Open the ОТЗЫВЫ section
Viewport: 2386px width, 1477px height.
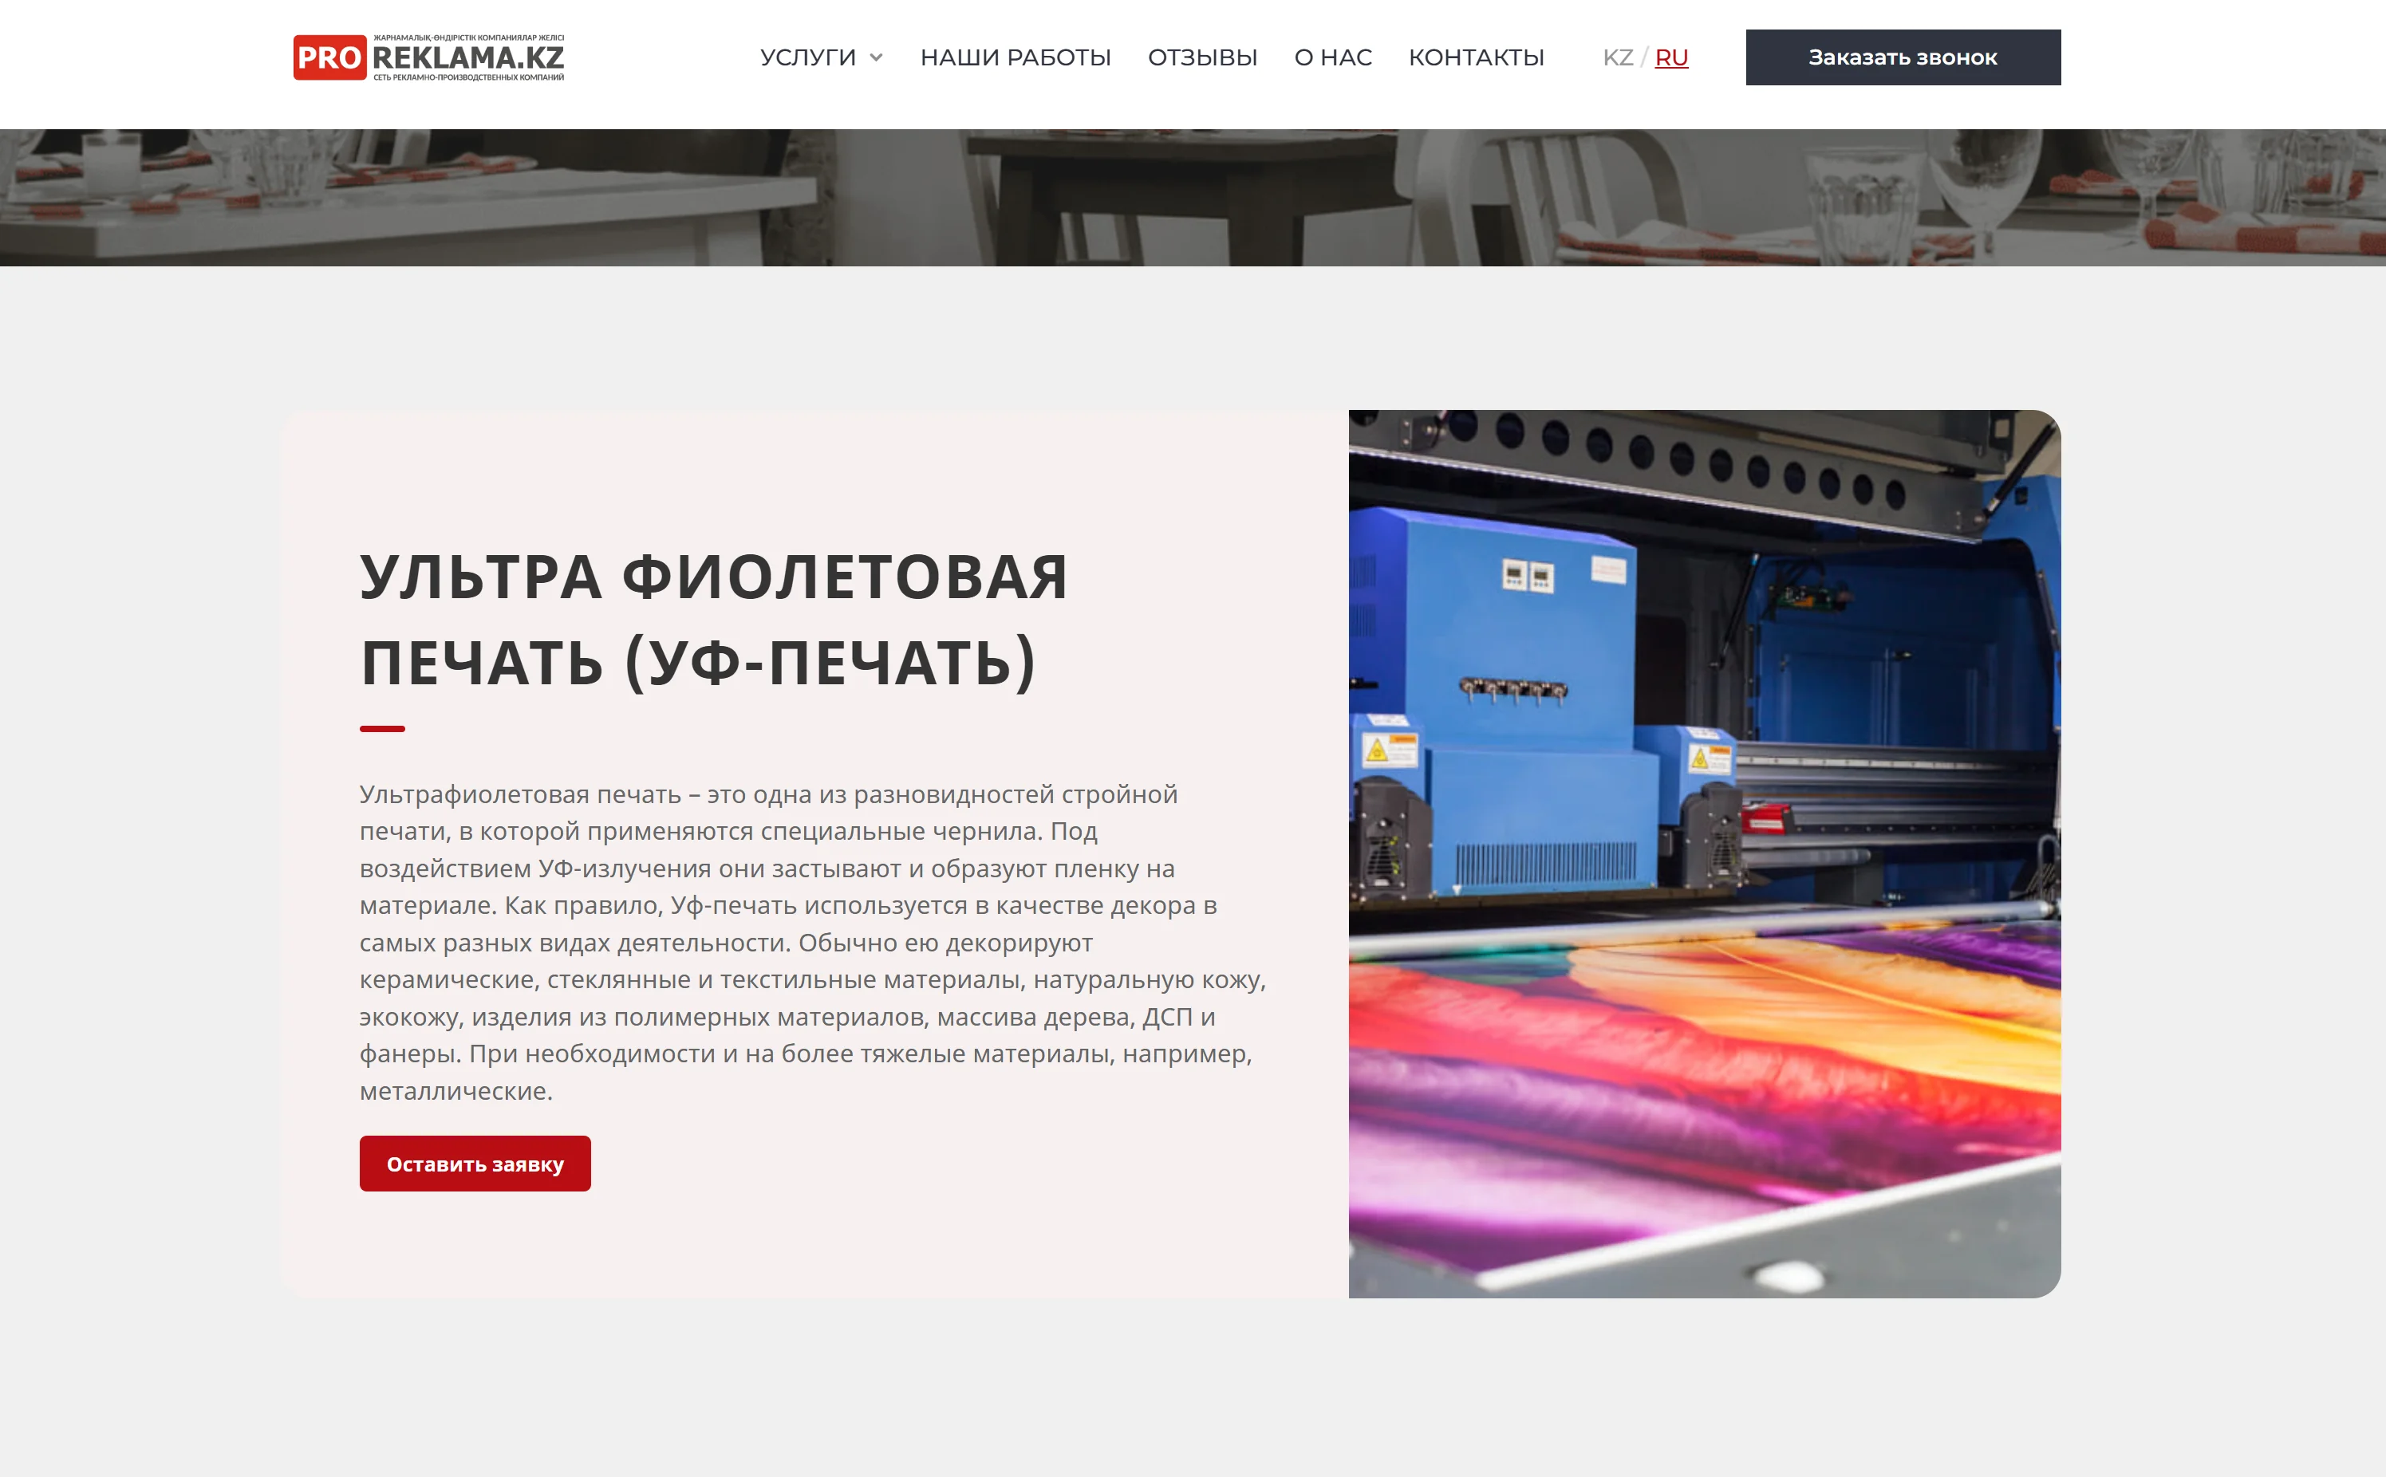(1202, 57)
